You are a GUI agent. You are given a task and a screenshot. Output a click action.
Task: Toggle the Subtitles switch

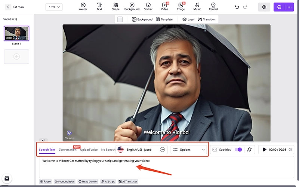238,150
